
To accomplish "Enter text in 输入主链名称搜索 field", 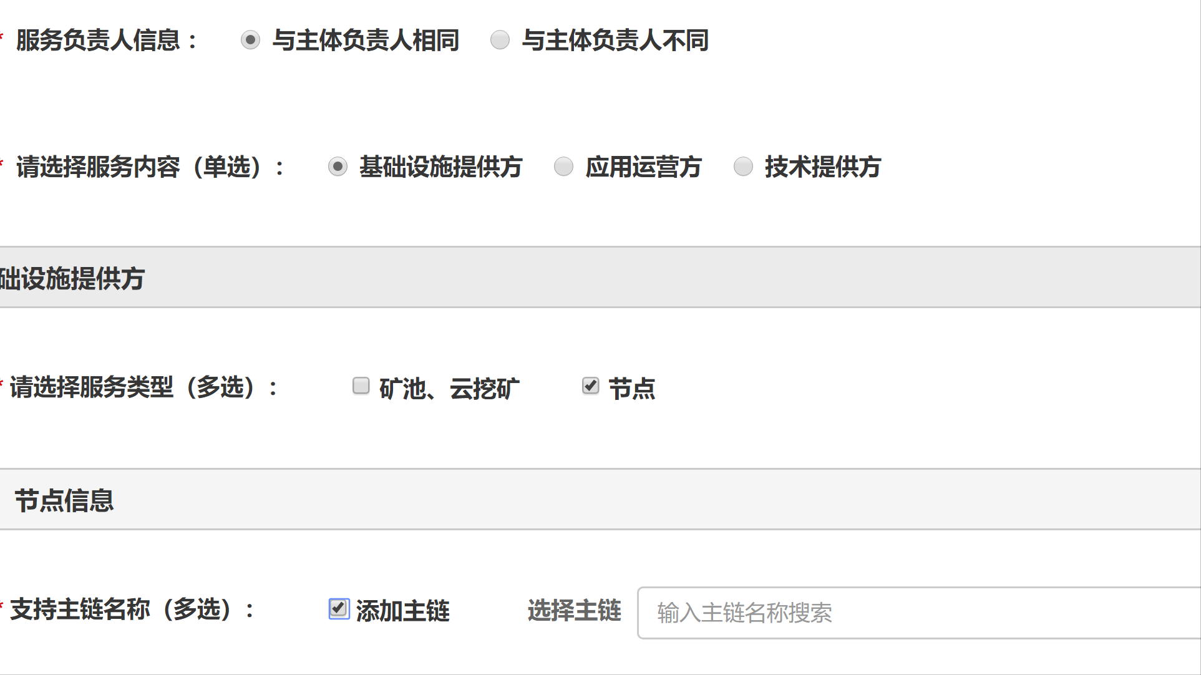I will [920, 611].
